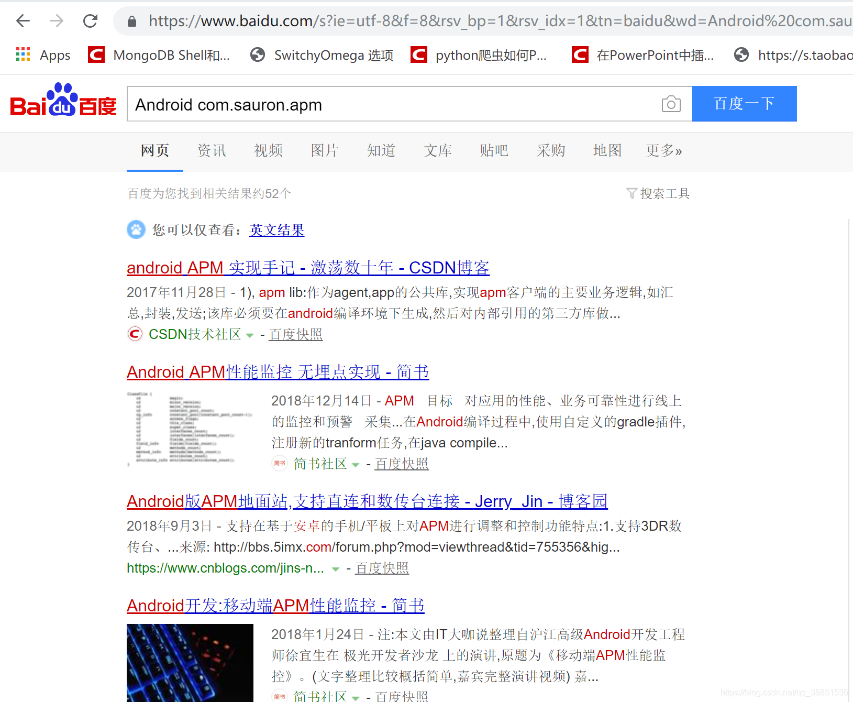This screenshot has height=702, width=853.
Task: Open cnblogs.com/jins-n... URL link
Action: [x=225, y=568]
